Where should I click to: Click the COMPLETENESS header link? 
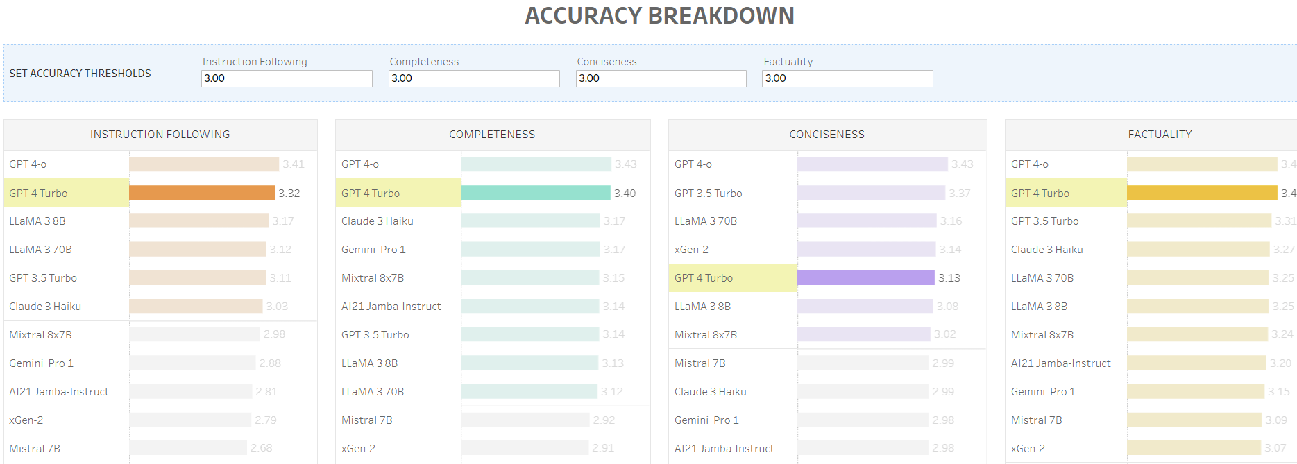pyautogui.click(x=492, y=135)
